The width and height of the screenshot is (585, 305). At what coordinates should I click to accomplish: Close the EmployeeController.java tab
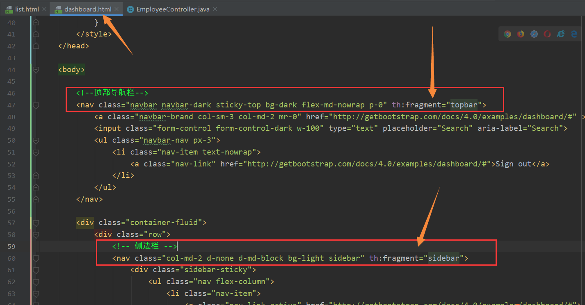(215, 9)
